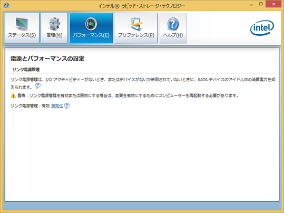The width and height of the screenshot is (284, 213).
Task: Click the リンク電源管理 section heading
Action: (x=26, y=70)
